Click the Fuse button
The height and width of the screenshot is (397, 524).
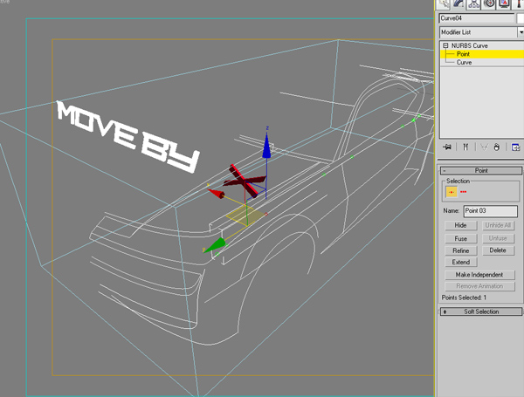coord(461,238)
